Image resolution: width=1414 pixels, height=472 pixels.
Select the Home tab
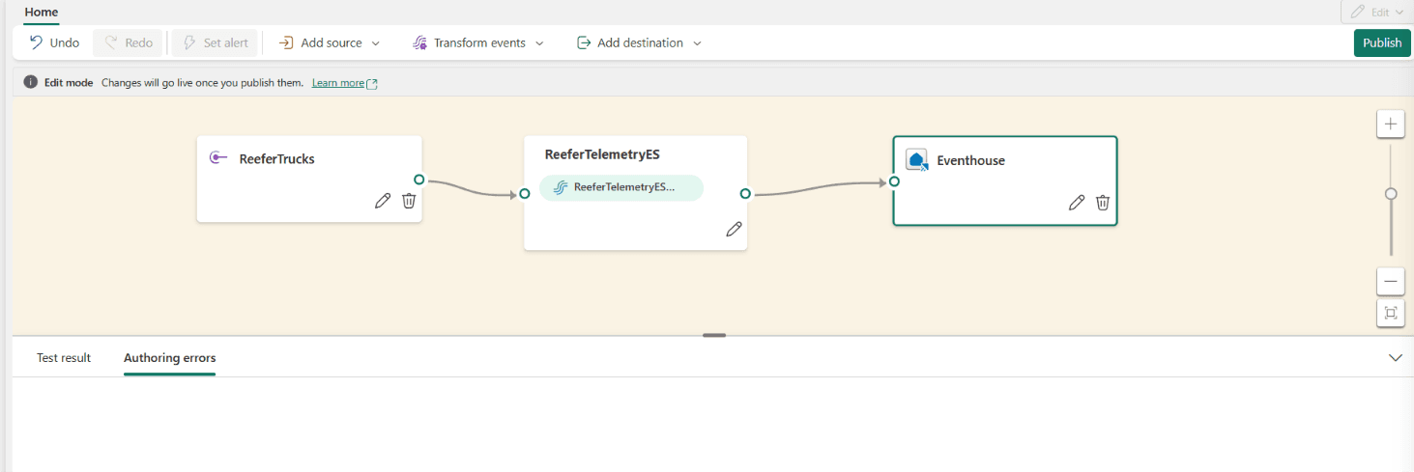click(x=42, y=13)
